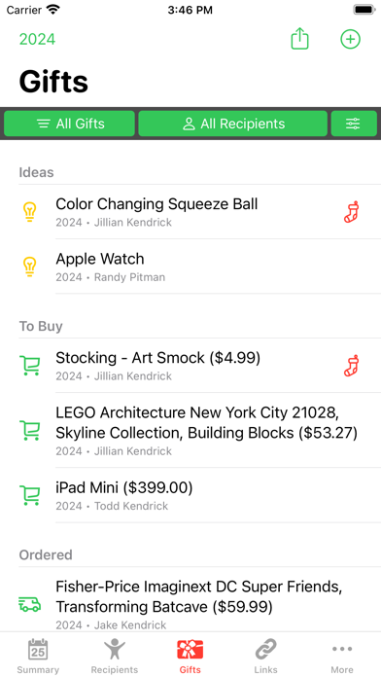The image size is (381, 677).
Task: Switch to the Recipients tab
Action: [x=115, y=656]
